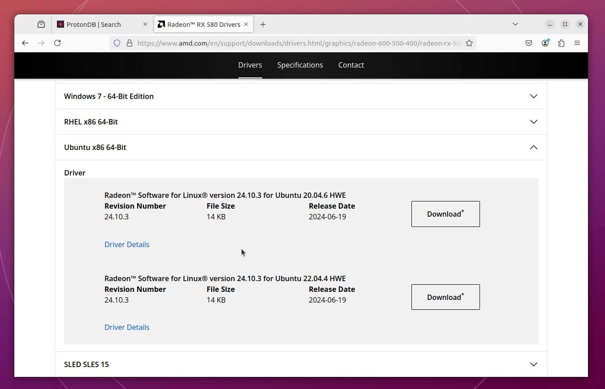Viewport: 605px width, 389px height.
Task: Open Pocket save icon
Action: coord(529,43)
